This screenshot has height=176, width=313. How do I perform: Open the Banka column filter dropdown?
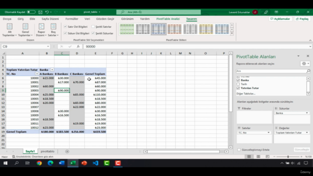click(52, 70)
